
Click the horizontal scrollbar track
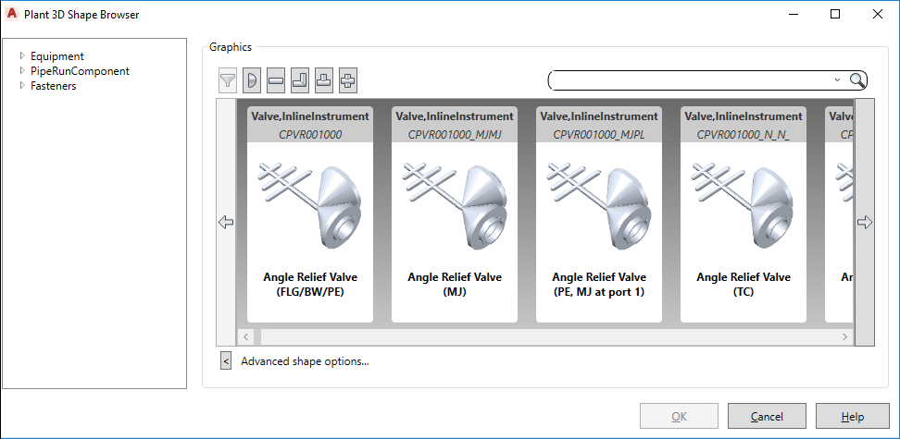545,337
